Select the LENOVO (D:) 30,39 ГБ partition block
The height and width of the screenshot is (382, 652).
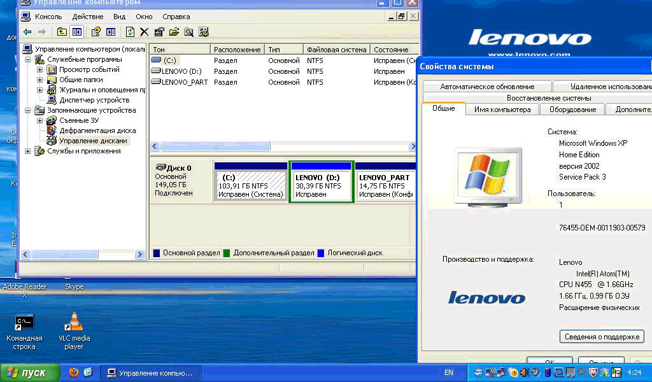[322, 182]
